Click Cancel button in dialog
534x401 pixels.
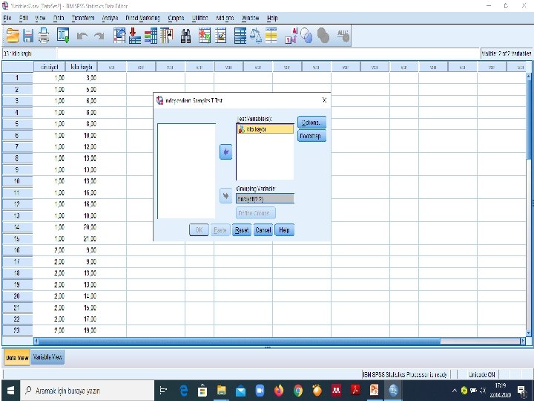(263, 230)
